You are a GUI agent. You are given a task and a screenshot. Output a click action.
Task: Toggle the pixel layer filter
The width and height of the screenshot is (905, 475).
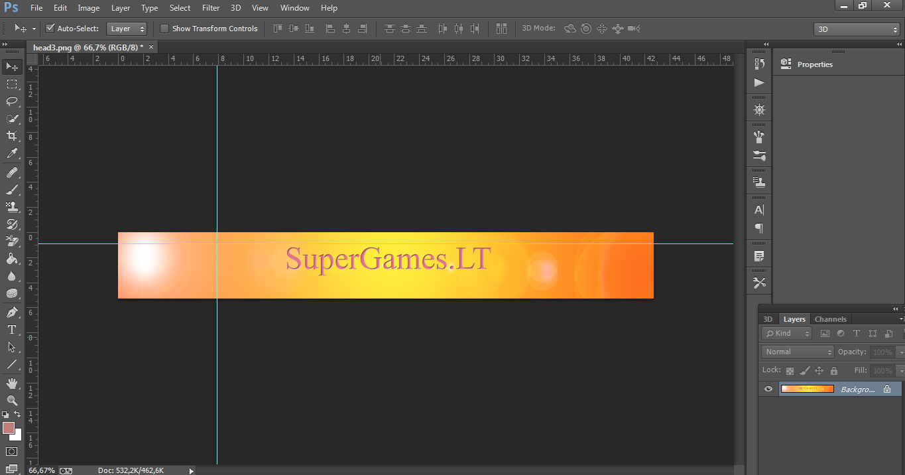[825, 334]
